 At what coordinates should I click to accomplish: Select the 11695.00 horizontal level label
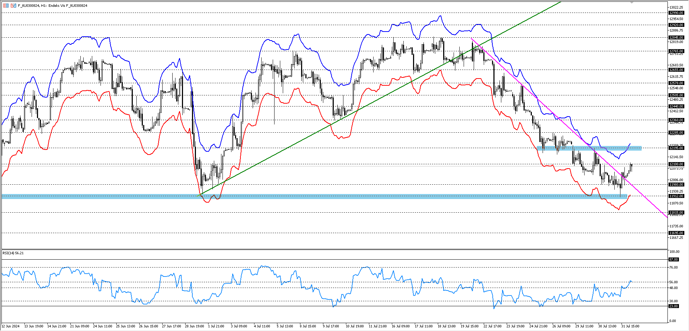pos(676,233)
